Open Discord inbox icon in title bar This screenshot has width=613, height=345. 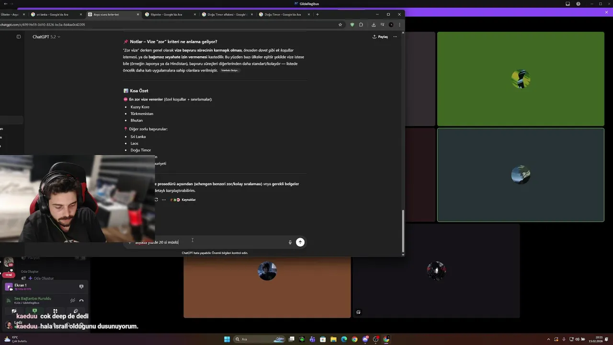pyautogui.click(x=568, y=4)
